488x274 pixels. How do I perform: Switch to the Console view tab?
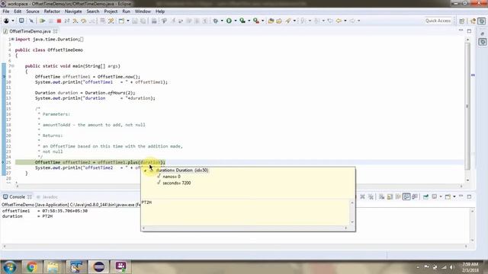tap(17, 197)
